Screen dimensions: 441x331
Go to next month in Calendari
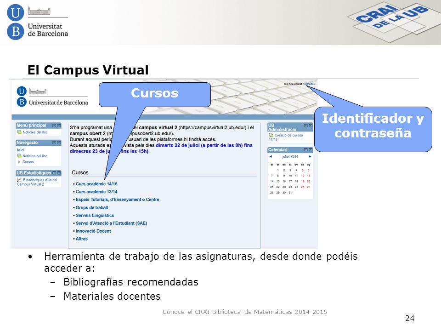pyautogui.click(x=310, y=156)
